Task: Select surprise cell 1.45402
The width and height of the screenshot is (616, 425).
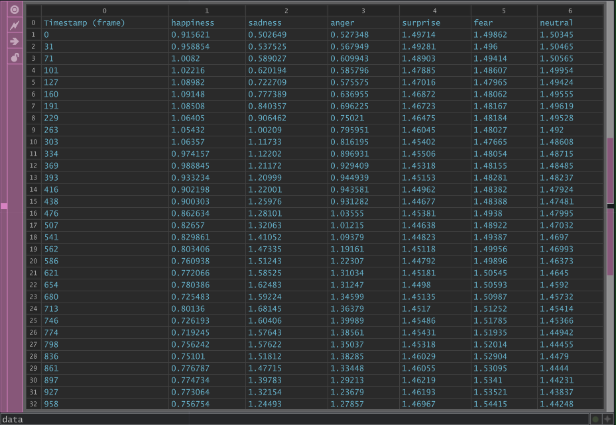Action: point(435,142)
